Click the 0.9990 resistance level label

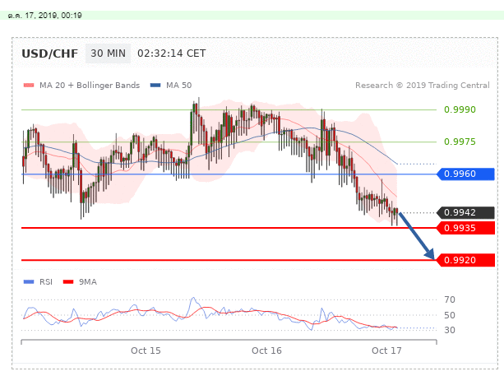tap(460, 109)
